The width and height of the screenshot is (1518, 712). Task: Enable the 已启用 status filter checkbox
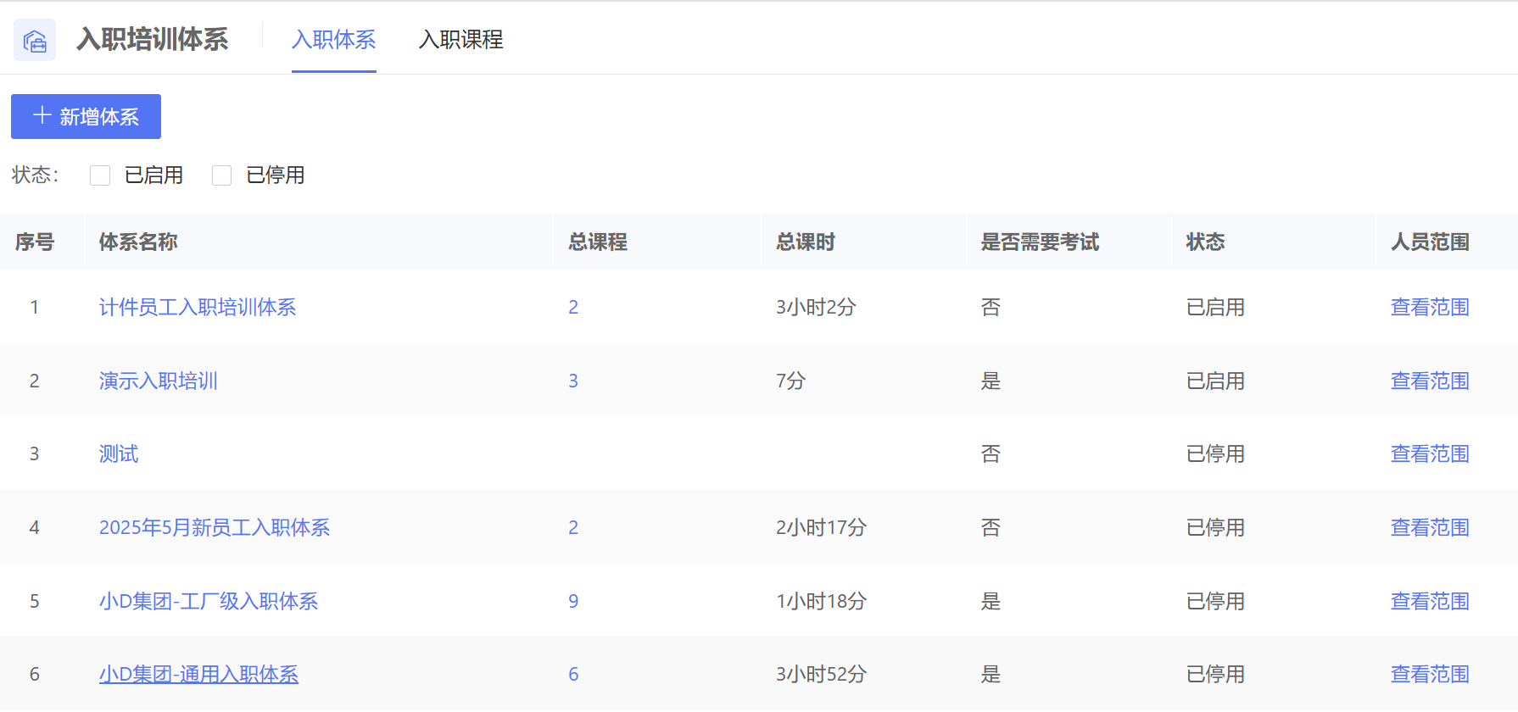click(x=100, y=175)
